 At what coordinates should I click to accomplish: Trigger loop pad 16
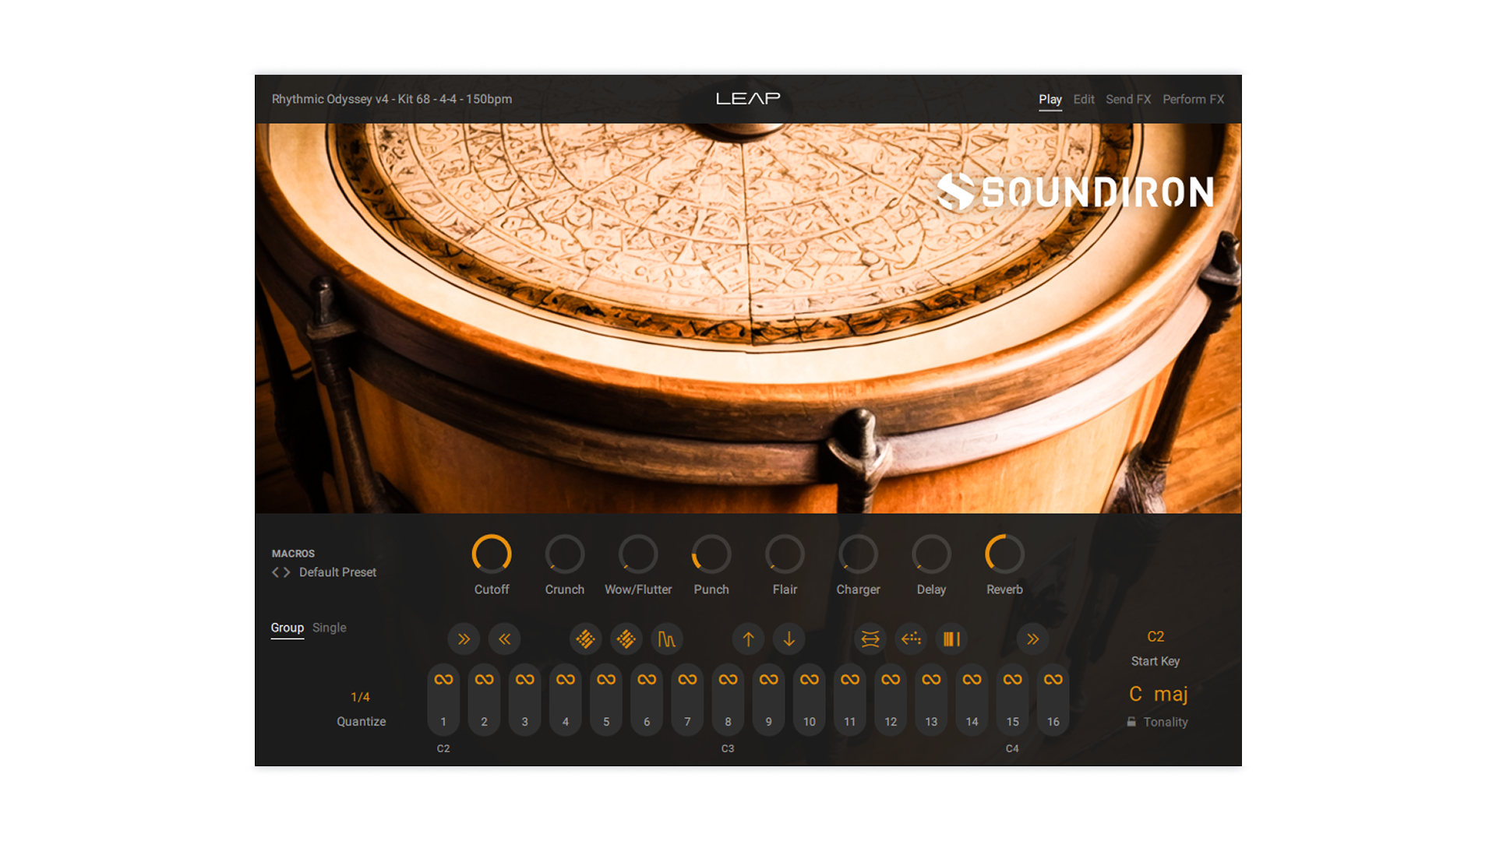(x=1053, y=700)
